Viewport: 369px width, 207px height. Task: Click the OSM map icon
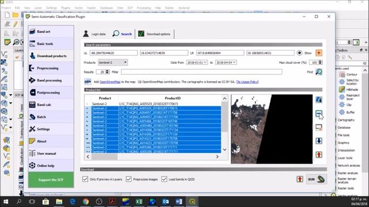[88, 82]
